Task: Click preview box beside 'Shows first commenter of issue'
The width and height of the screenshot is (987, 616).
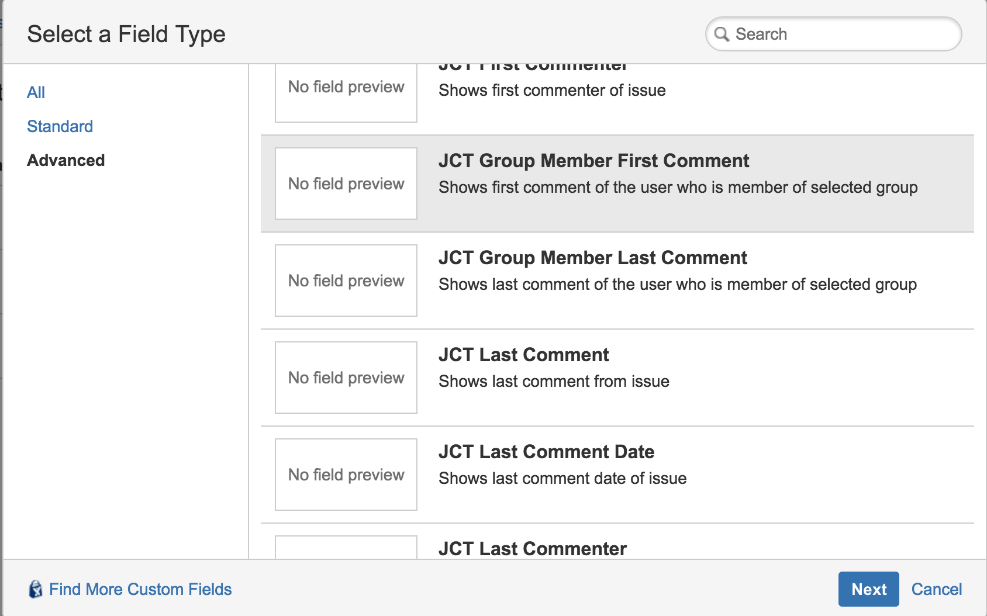Action: (x=346, y=93)
